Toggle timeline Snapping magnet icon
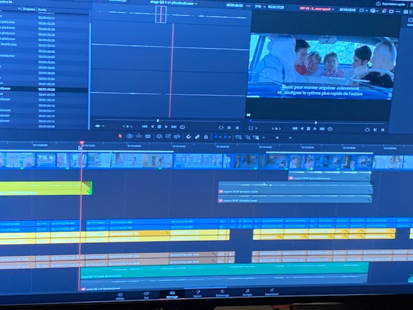 click(x=188, y=136)
